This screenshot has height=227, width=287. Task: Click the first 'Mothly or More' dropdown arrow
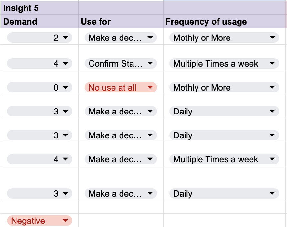[272, 38]
